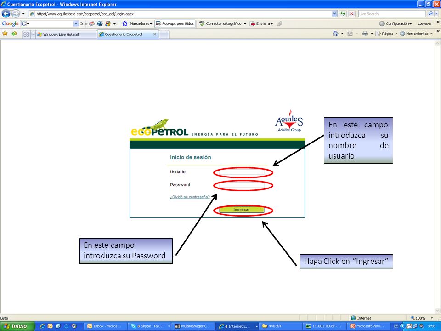
Task: Refresh the page with the green arrows icon
Action: 343,14
